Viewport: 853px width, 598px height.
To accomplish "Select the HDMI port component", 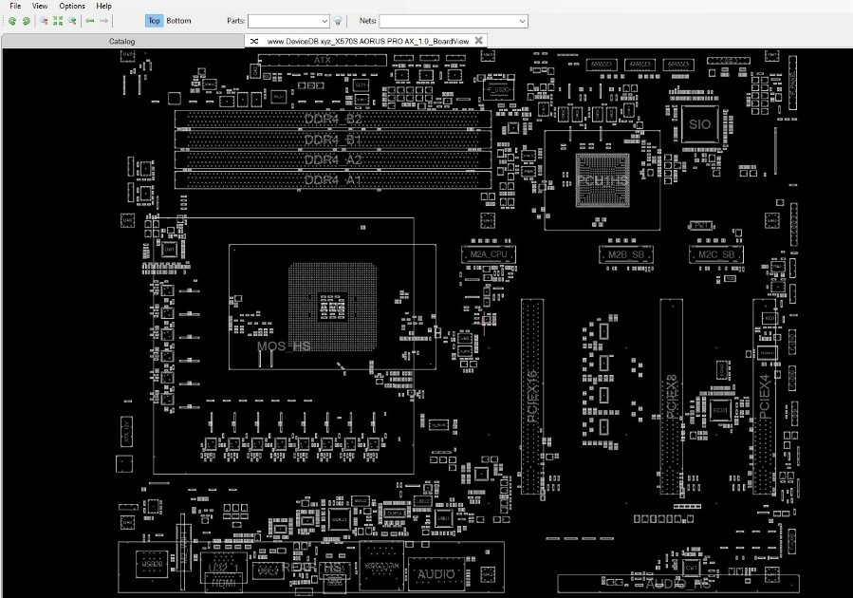I will click(224, 583).
